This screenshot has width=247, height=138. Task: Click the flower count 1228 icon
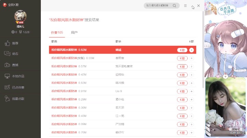pos(21,32)
